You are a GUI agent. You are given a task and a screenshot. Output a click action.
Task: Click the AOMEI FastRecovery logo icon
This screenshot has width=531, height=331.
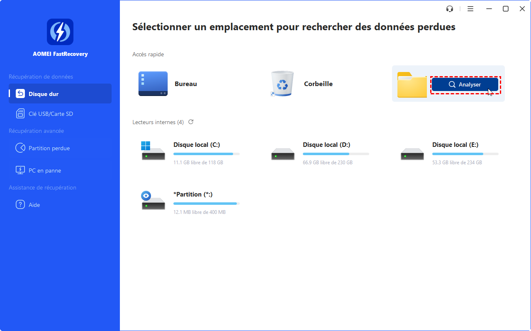point(60,32)
